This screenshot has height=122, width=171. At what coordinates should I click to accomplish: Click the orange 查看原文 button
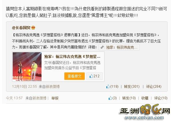coord(74,76)
